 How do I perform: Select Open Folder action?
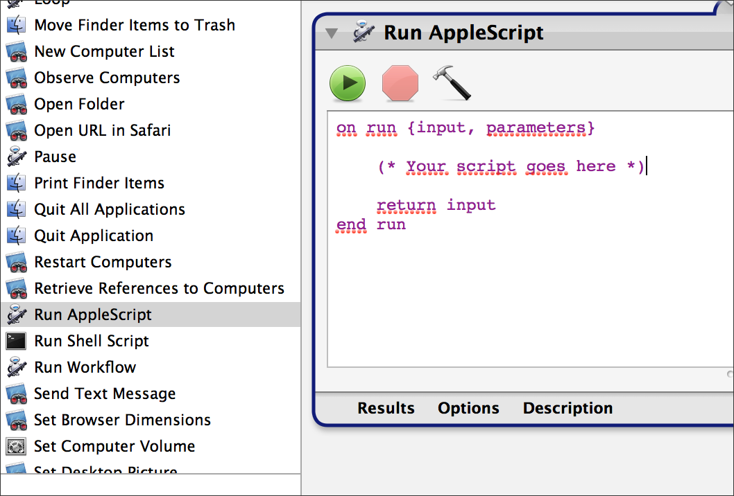pyautogui.click(x=151, y=104)
